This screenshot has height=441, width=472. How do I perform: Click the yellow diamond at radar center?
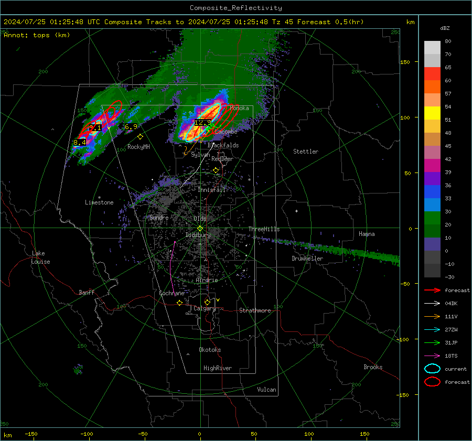[200, 228]
